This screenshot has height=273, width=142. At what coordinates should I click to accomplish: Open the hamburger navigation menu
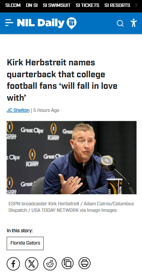(x=9, y=23)
